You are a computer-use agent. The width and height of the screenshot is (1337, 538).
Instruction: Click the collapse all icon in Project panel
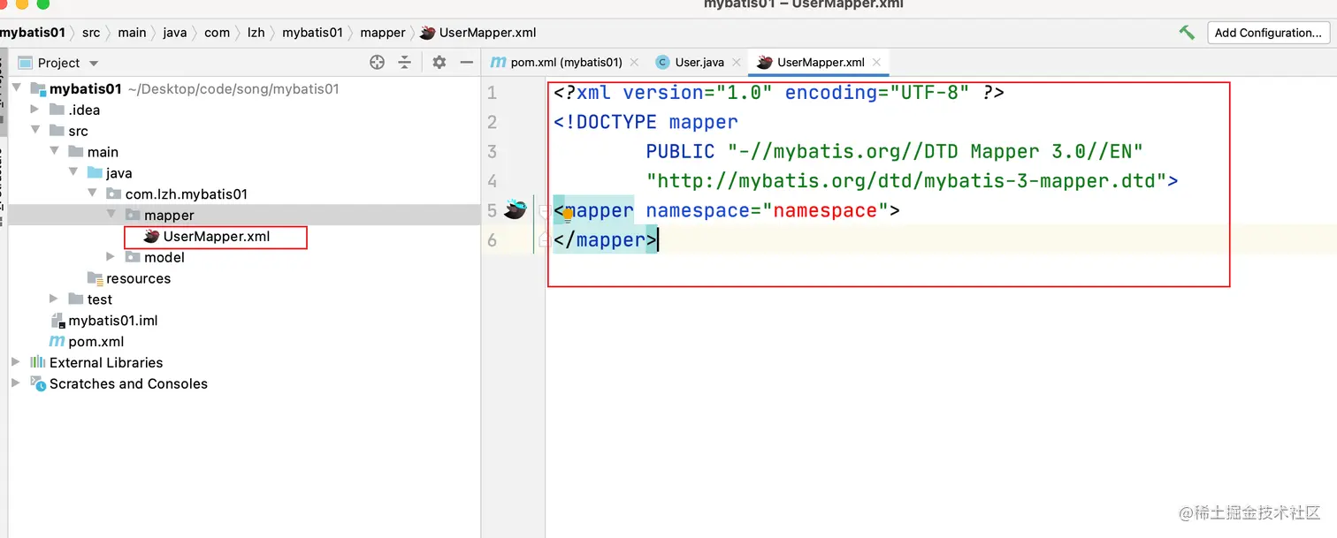(405, 62)
